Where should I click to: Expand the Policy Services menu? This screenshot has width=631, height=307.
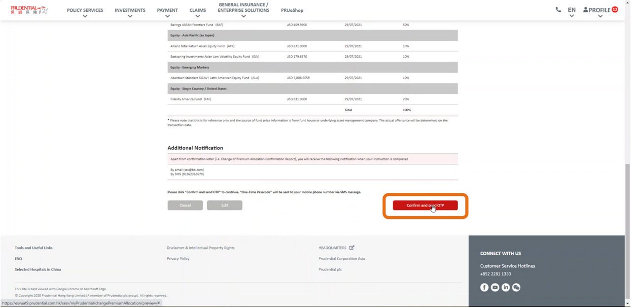(x=85, y=10)
